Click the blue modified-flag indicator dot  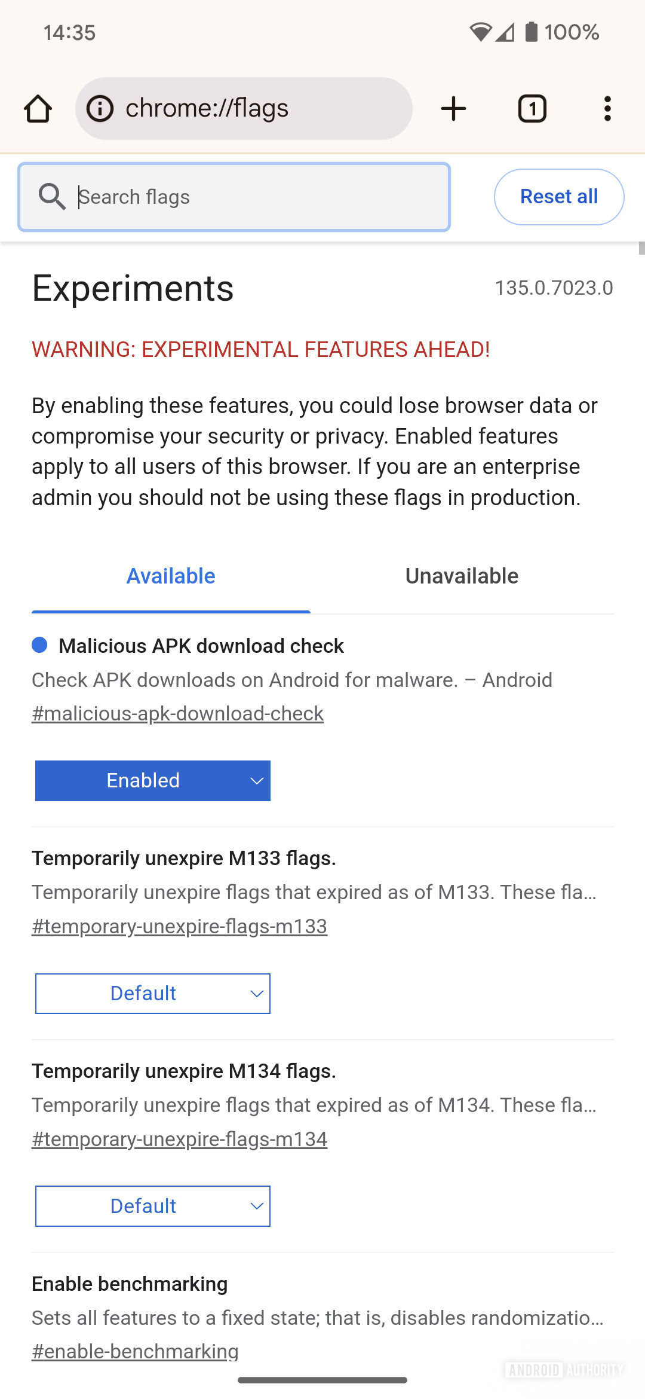coord(39,645)
